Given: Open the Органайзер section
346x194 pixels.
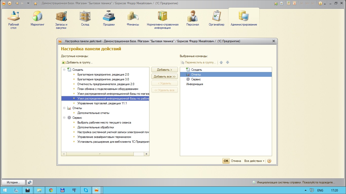Looking at the screenshot, I should 217,19.
